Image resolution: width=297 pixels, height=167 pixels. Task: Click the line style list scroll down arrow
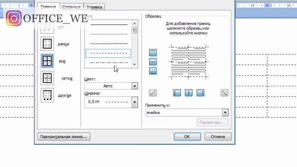(x=135, y=64)
